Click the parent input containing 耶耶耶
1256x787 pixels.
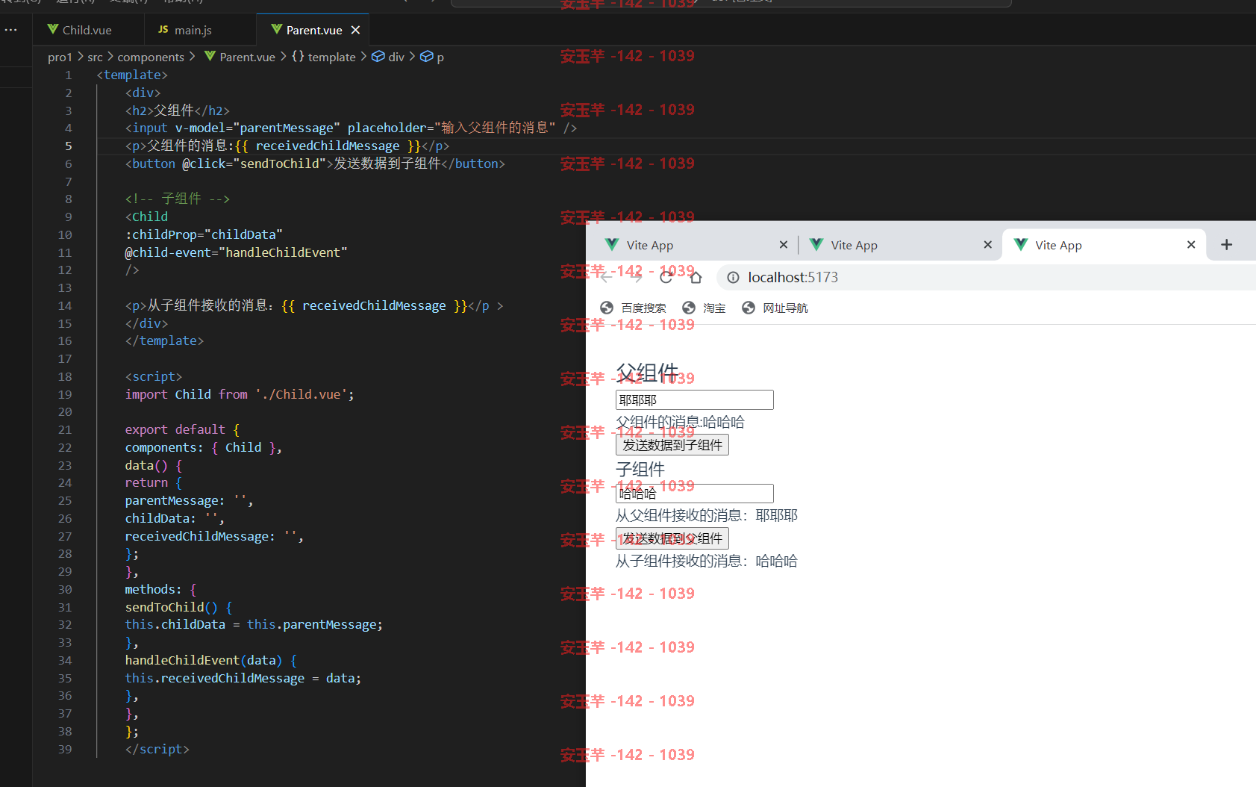(x=694, y=400)
